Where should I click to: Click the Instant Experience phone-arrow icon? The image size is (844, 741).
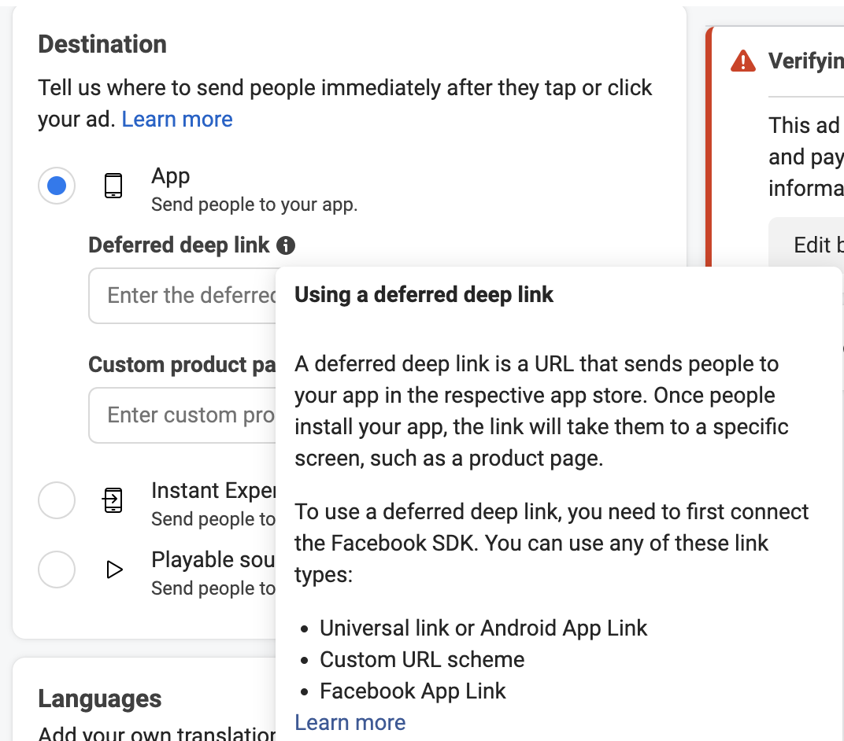point(113,500)
